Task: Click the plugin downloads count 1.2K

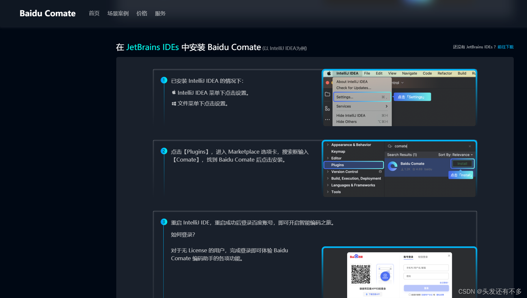Action: pyautogui.click(x=406, y=169)
